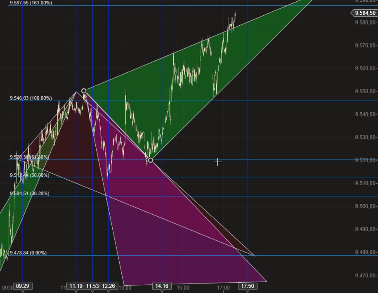Click the anchor handle at the 14:16 vertex
This screenshot has height=293, width=378.
coord(151,160)
